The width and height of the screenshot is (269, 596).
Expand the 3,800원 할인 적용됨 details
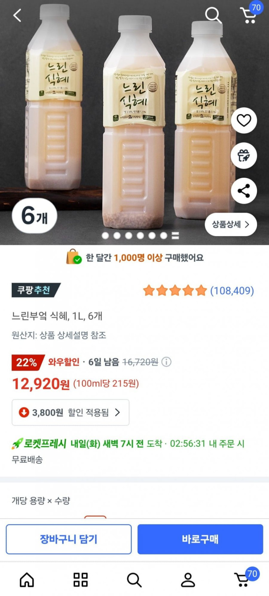pyautogui.click(x=71, y=412)
